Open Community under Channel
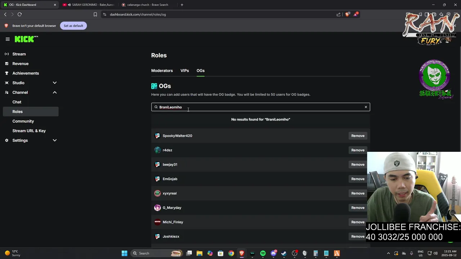 click(23, 121)
